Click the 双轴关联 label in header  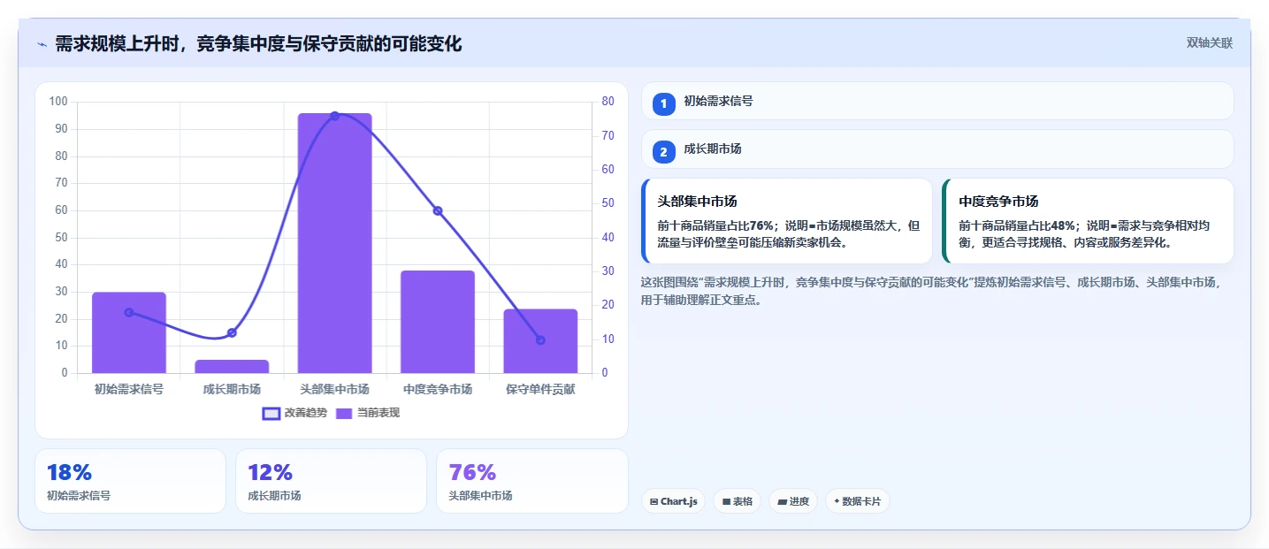point(1209,43)
